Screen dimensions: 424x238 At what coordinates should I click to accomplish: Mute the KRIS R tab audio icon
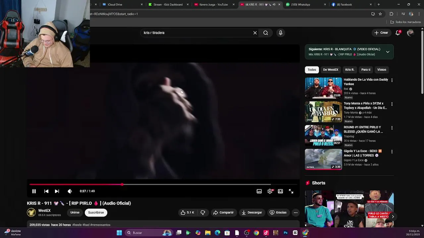coord(274,5)
